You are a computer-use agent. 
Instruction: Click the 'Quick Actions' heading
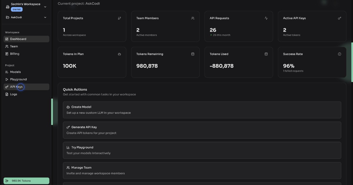click(x=75, y=90)
